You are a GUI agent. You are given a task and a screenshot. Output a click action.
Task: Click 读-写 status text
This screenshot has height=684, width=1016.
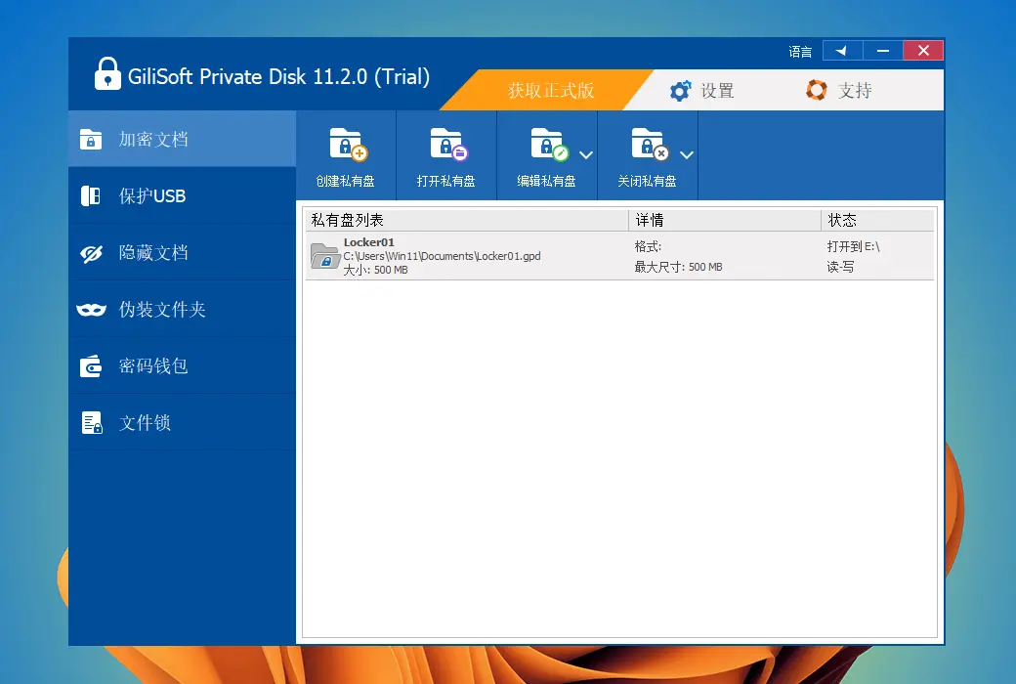point(840,267)
